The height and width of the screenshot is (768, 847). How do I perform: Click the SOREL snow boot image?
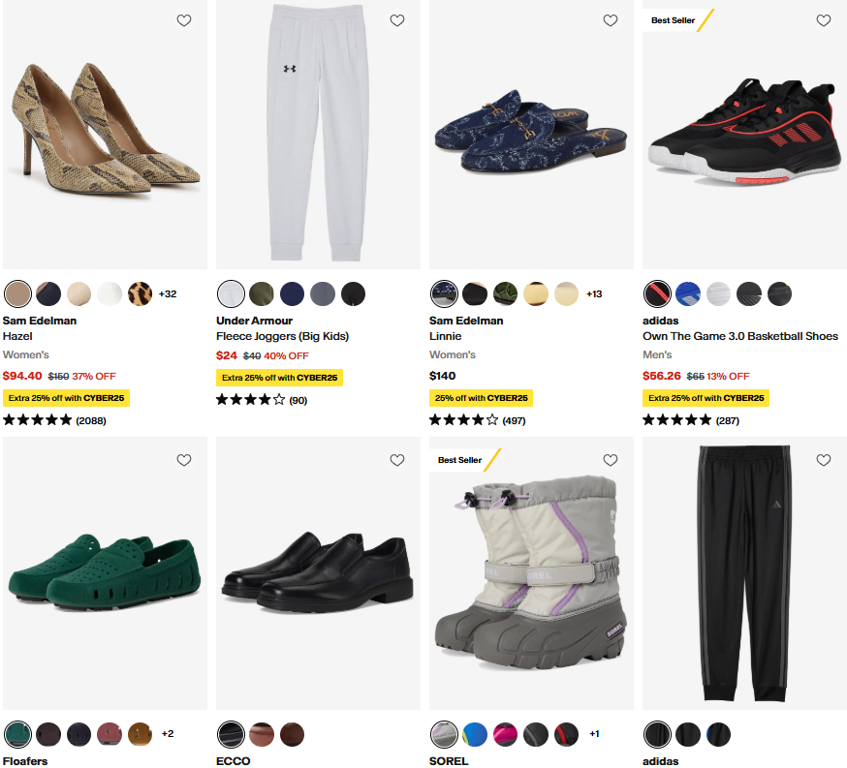(x=531, y=571)
